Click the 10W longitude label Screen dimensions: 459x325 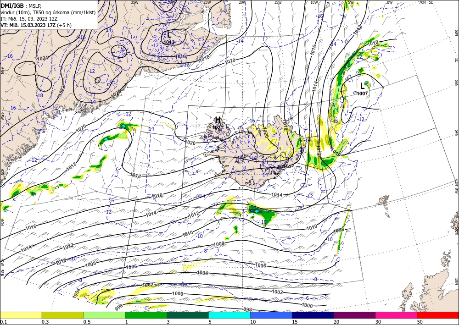click(314, 2)
